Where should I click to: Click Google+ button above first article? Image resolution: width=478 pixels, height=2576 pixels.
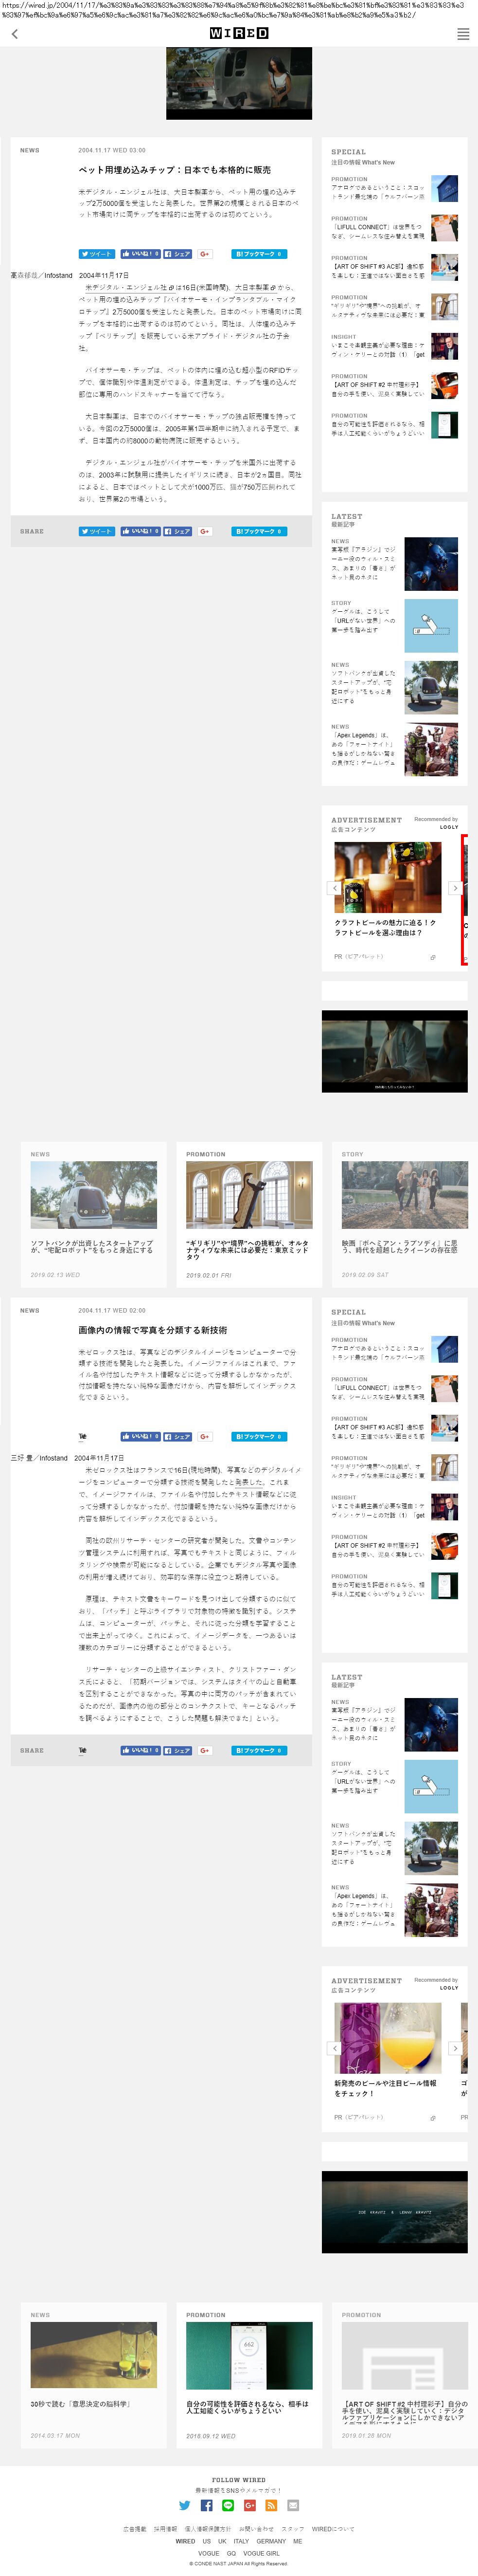204,254
